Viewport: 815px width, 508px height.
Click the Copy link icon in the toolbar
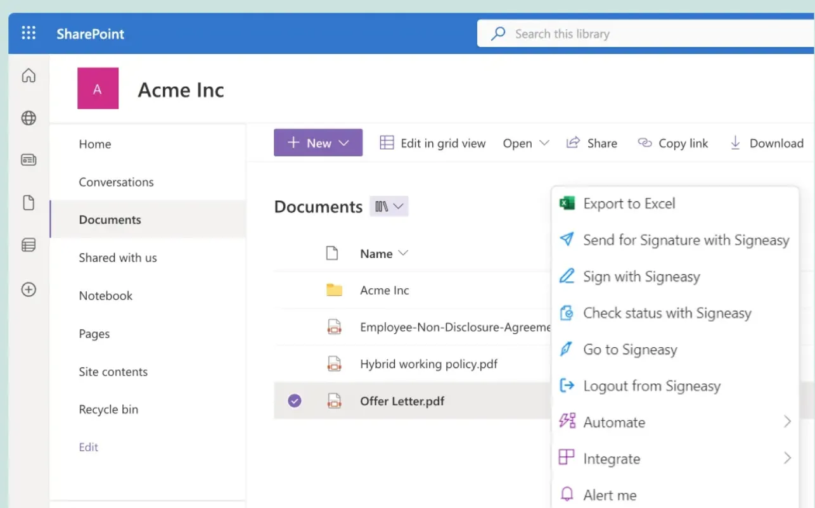[645, 143]
